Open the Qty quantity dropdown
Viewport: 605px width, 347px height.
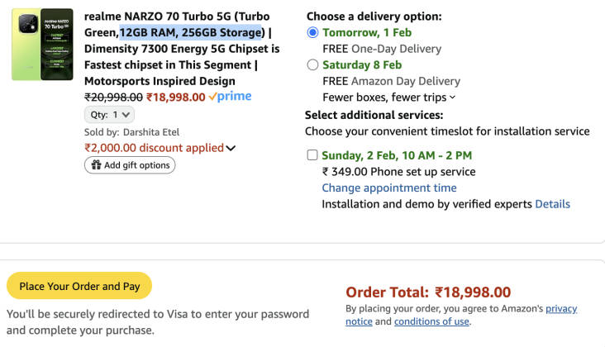tap(109, 115)
